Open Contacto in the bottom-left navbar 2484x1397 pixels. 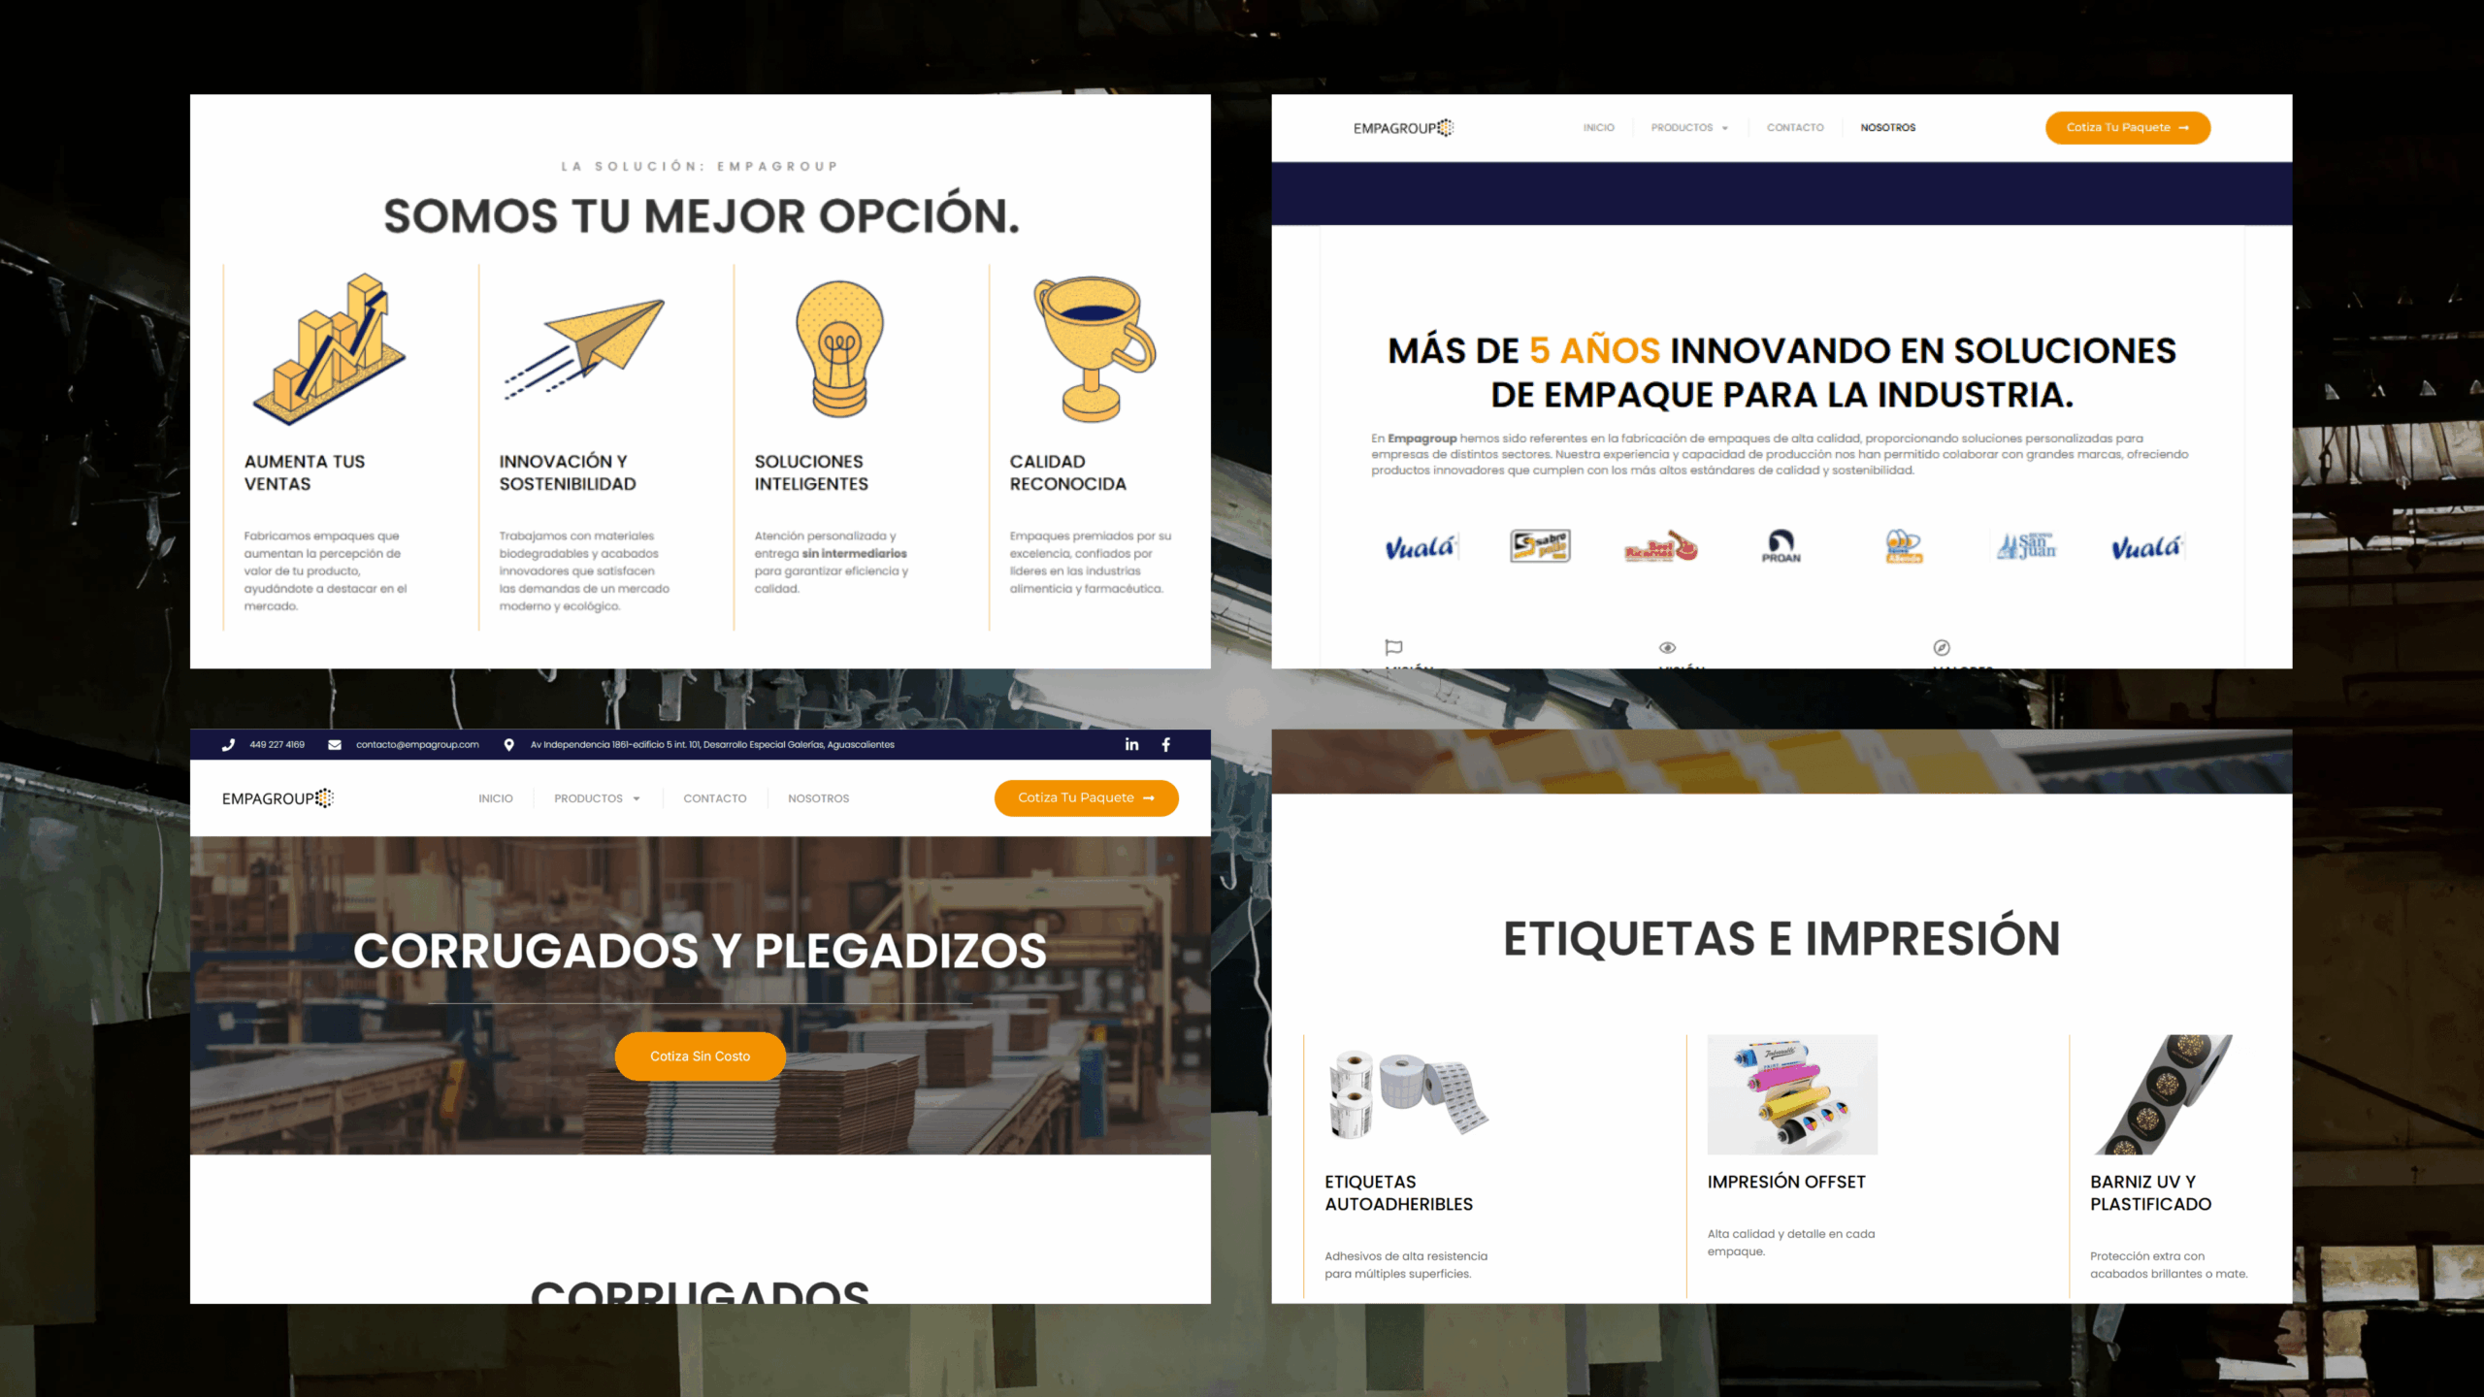pyautogui.click(x=714, y=798)
